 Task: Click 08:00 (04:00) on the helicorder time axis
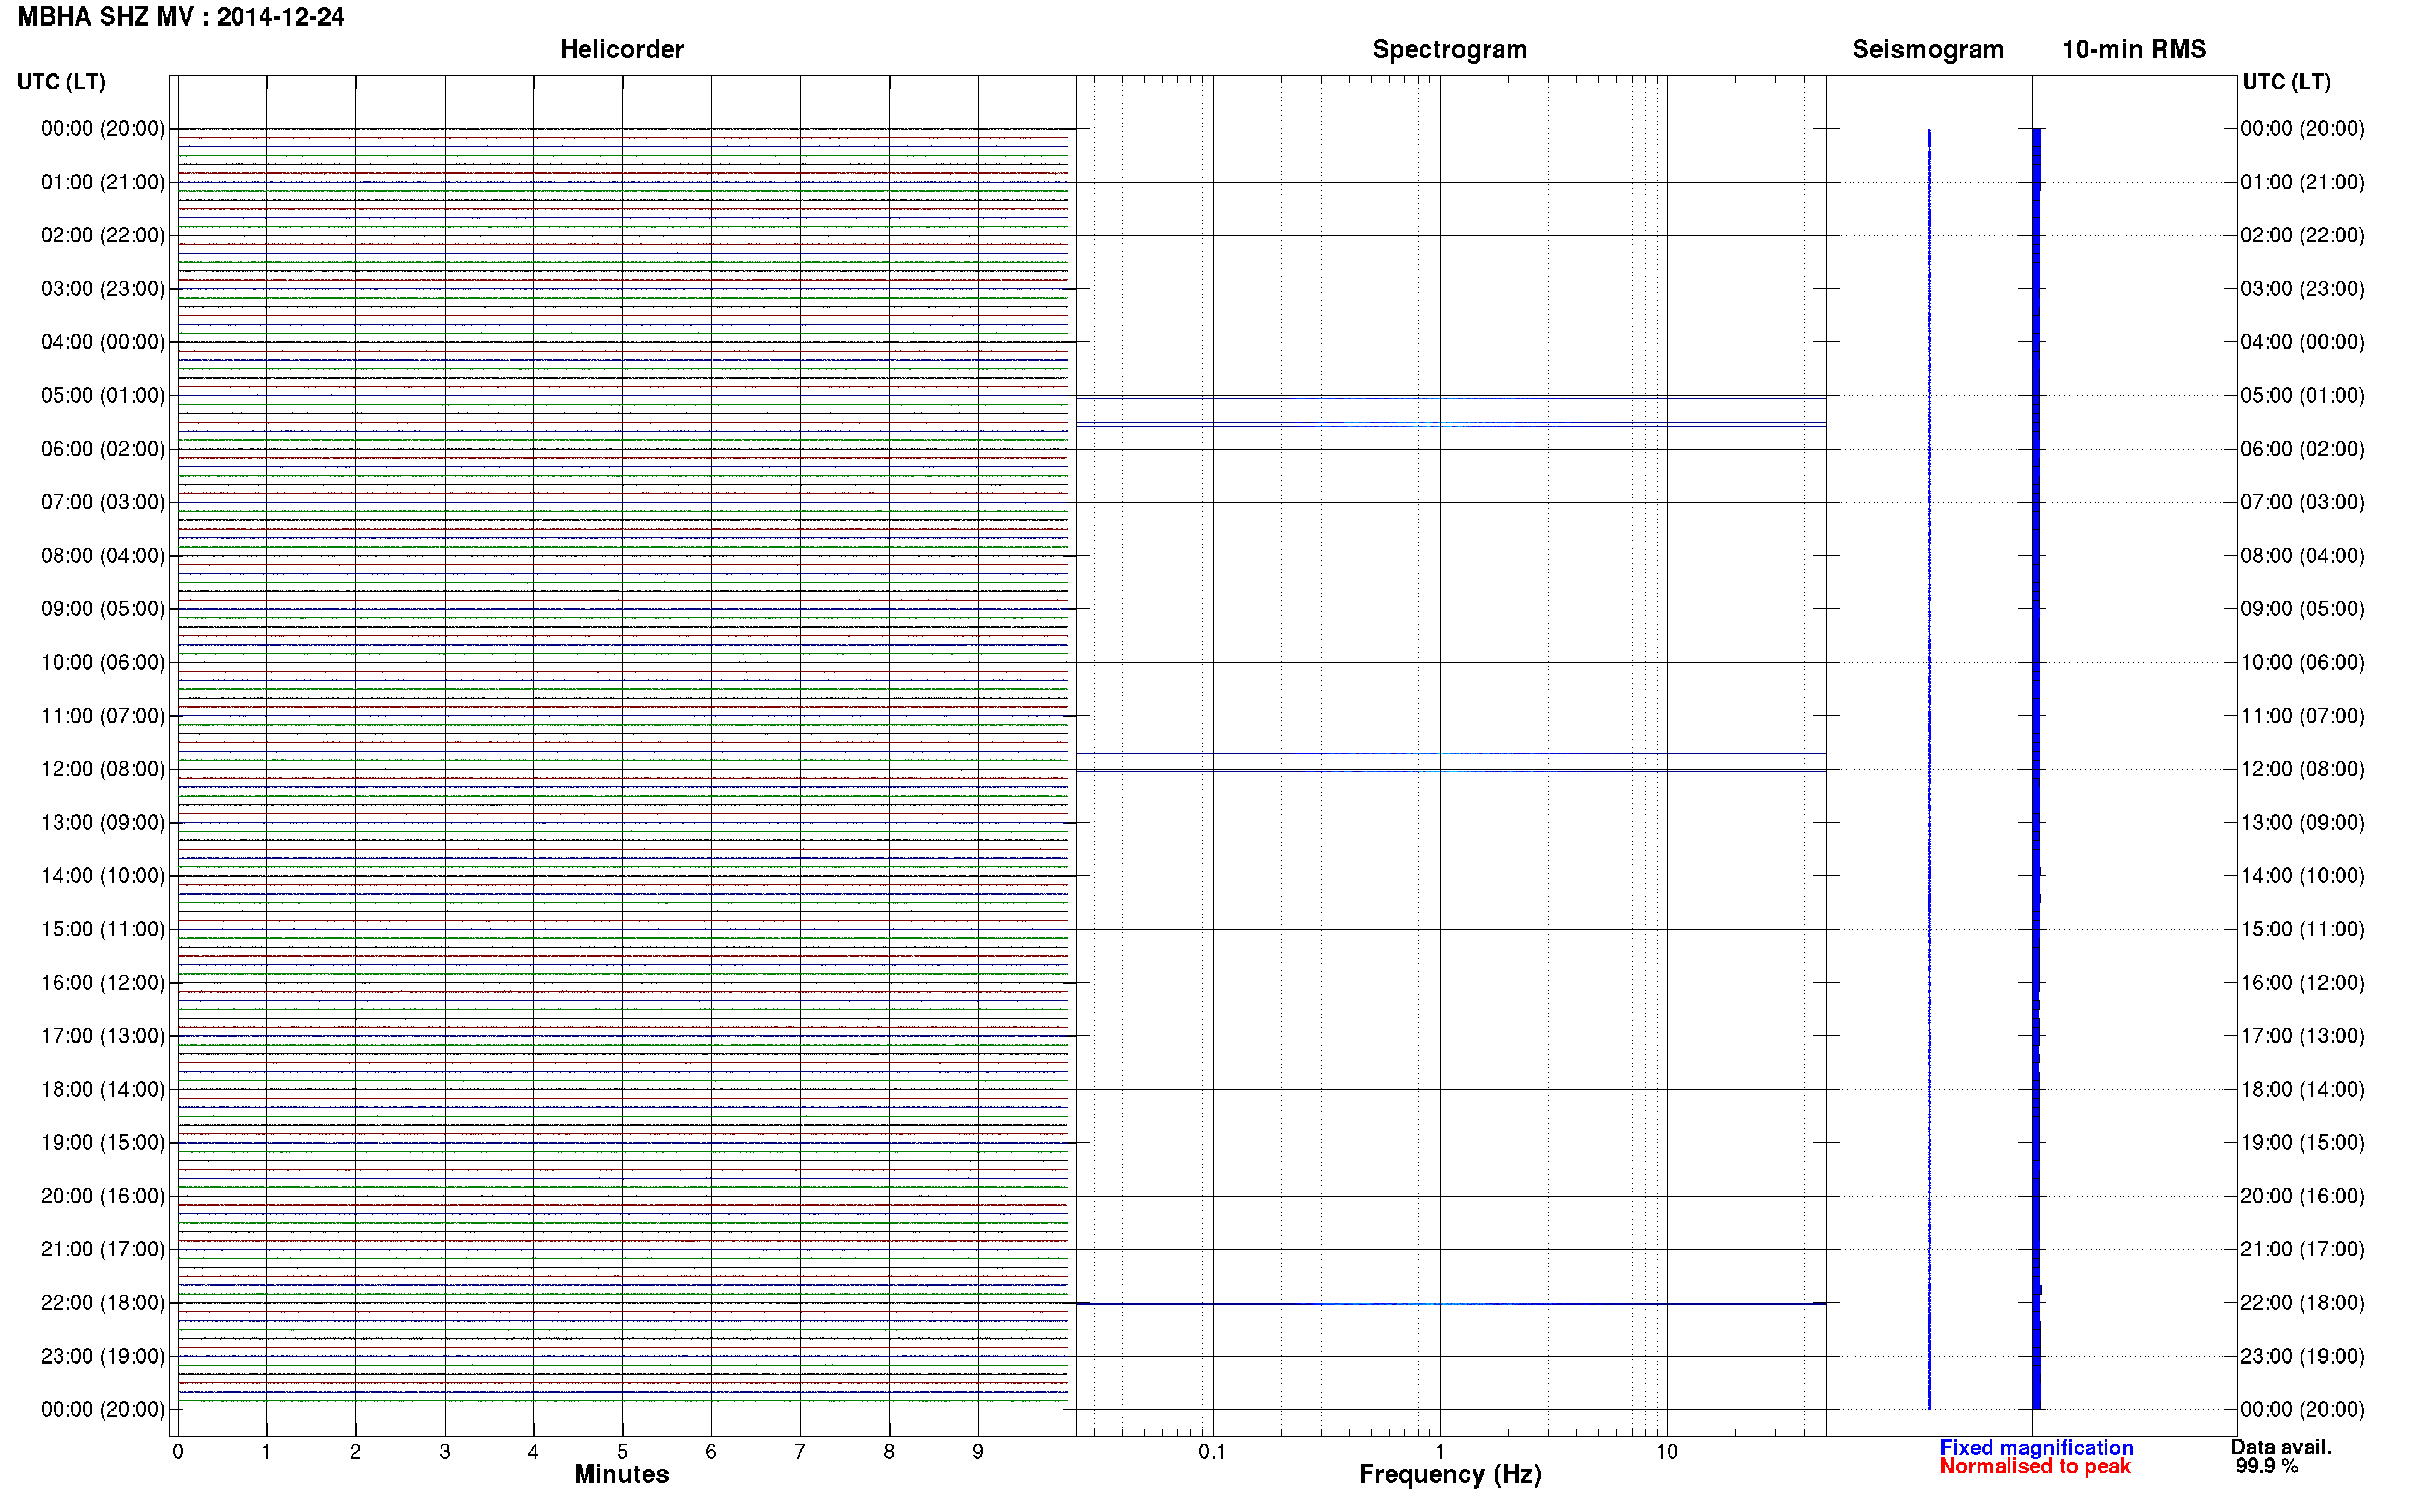click(x=103, y=555)
